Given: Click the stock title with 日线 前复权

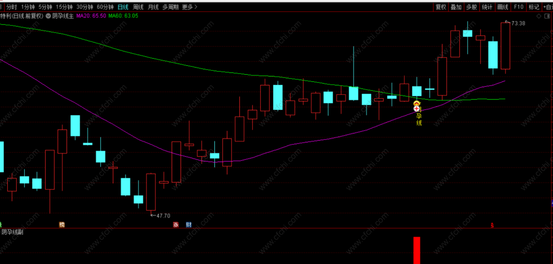Looking at the screenshot, I should [x=22, y=16].
